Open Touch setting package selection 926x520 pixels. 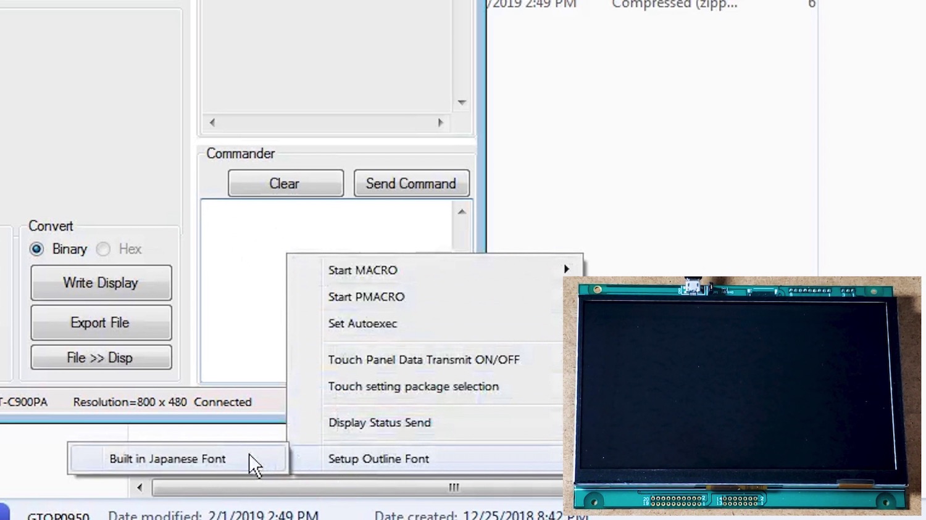(x=414, y=387)
